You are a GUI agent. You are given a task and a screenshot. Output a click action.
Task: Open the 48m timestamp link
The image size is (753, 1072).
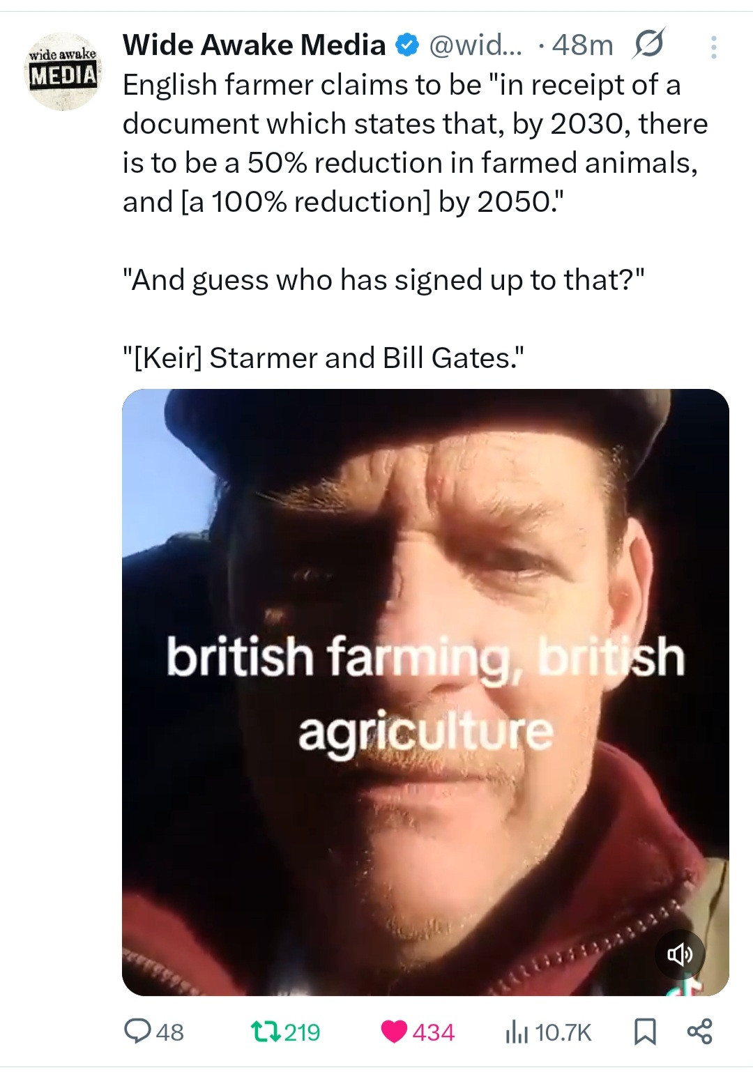coord(582,46)
